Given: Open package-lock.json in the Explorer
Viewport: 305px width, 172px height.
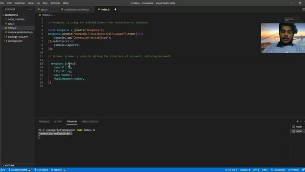Looking at the screenshot, I should click(18, 37).
